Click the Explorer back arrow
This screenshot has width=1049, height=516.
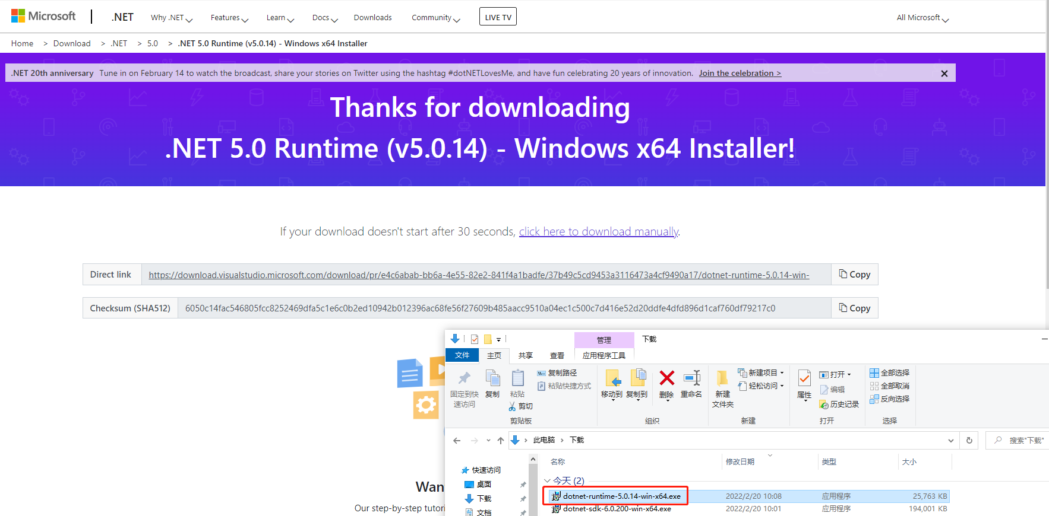point(457,440)
